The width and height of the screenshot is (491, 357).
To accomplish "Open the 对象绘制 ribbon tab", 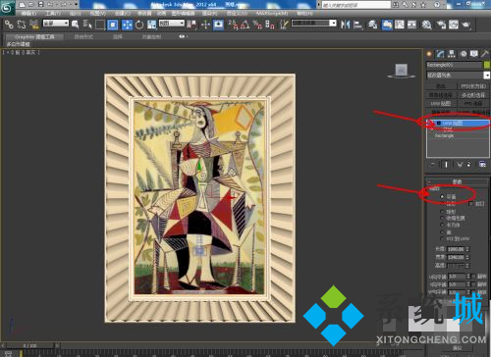I will [151, 36].
